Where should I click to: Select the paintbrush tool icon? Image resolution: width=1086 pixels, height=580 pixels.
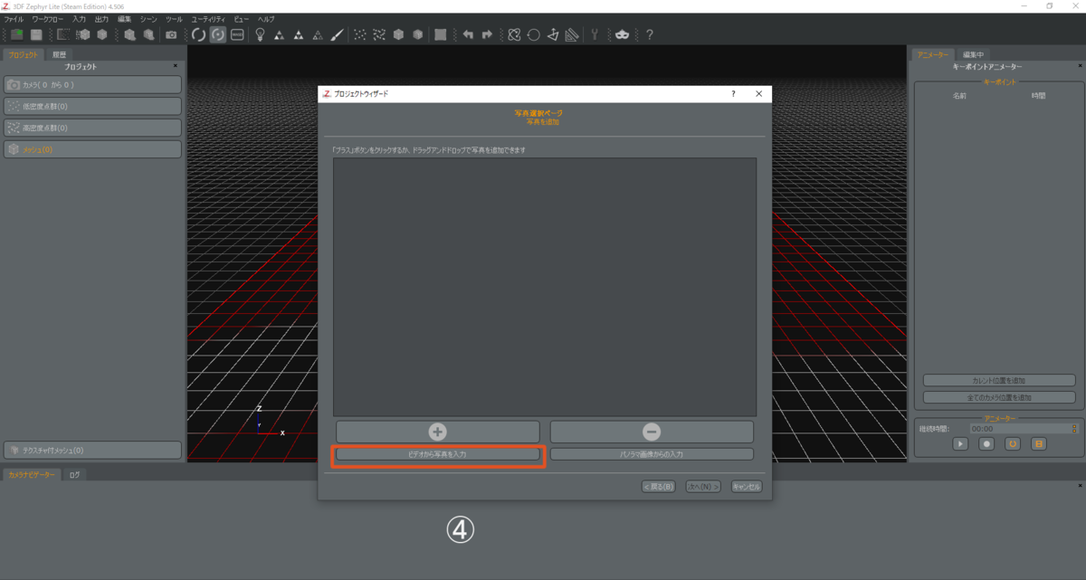pos(337,34)
